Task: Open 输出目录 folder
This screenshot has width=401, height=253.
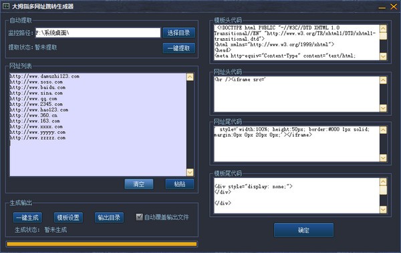Action: (x=109, y=218)
